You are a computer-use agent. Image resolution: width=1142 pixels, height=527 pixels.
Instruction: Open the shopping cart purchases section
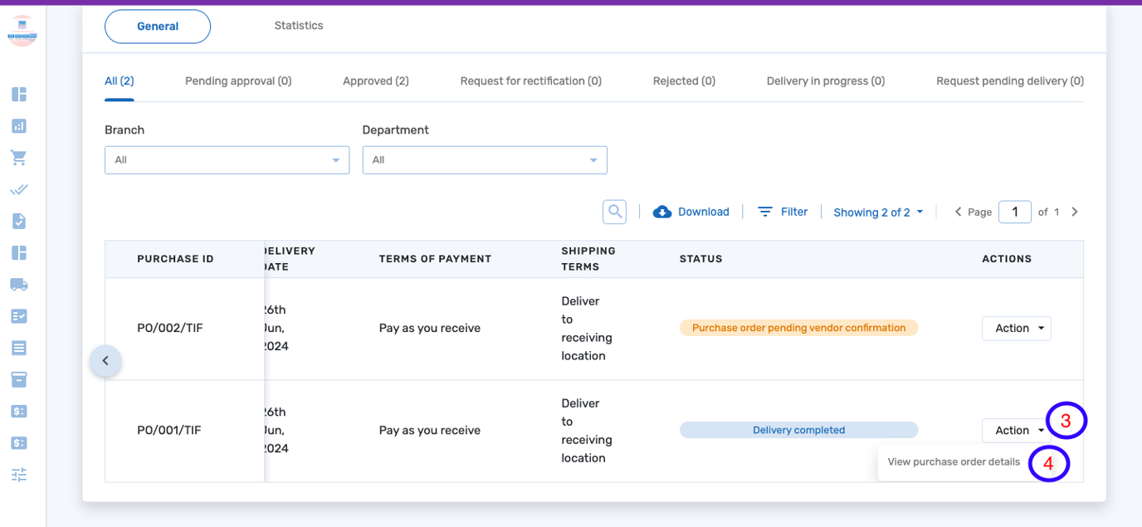click(18, 158)
